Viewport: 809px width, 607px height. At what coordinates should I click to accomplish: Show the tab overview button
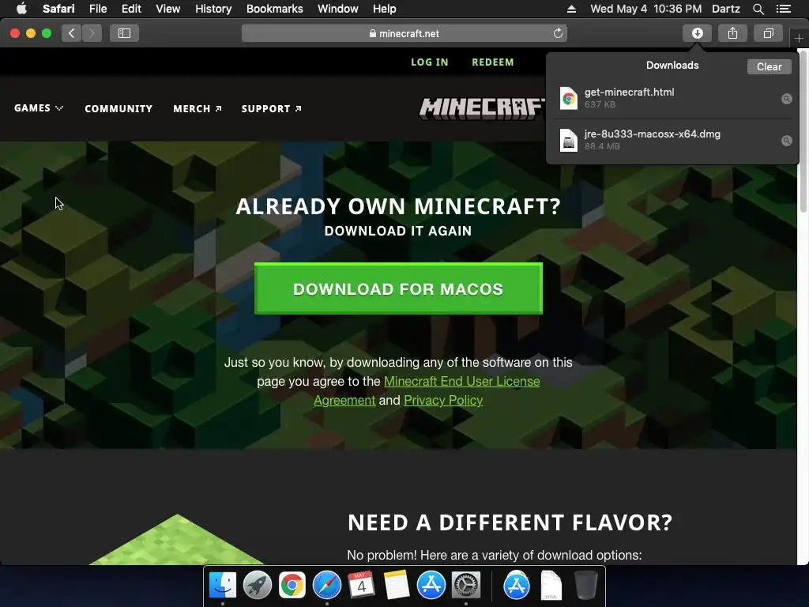tap(768, 33)
